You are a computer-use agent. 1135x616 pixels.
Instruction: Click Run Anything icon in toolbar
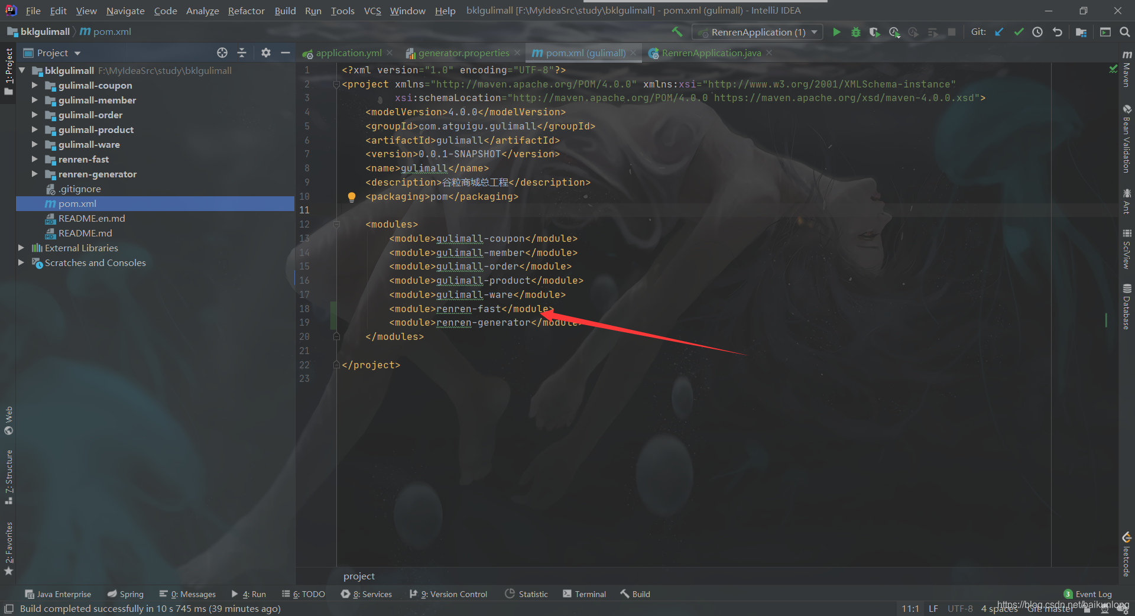[1105, 32]
